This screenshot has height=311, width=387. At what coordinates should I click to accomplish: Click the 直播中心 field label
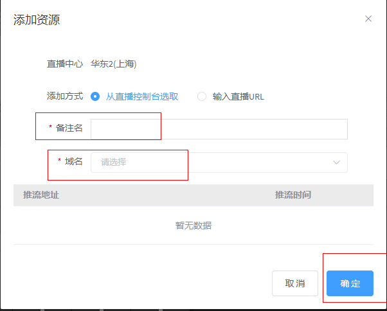point(65,64)
